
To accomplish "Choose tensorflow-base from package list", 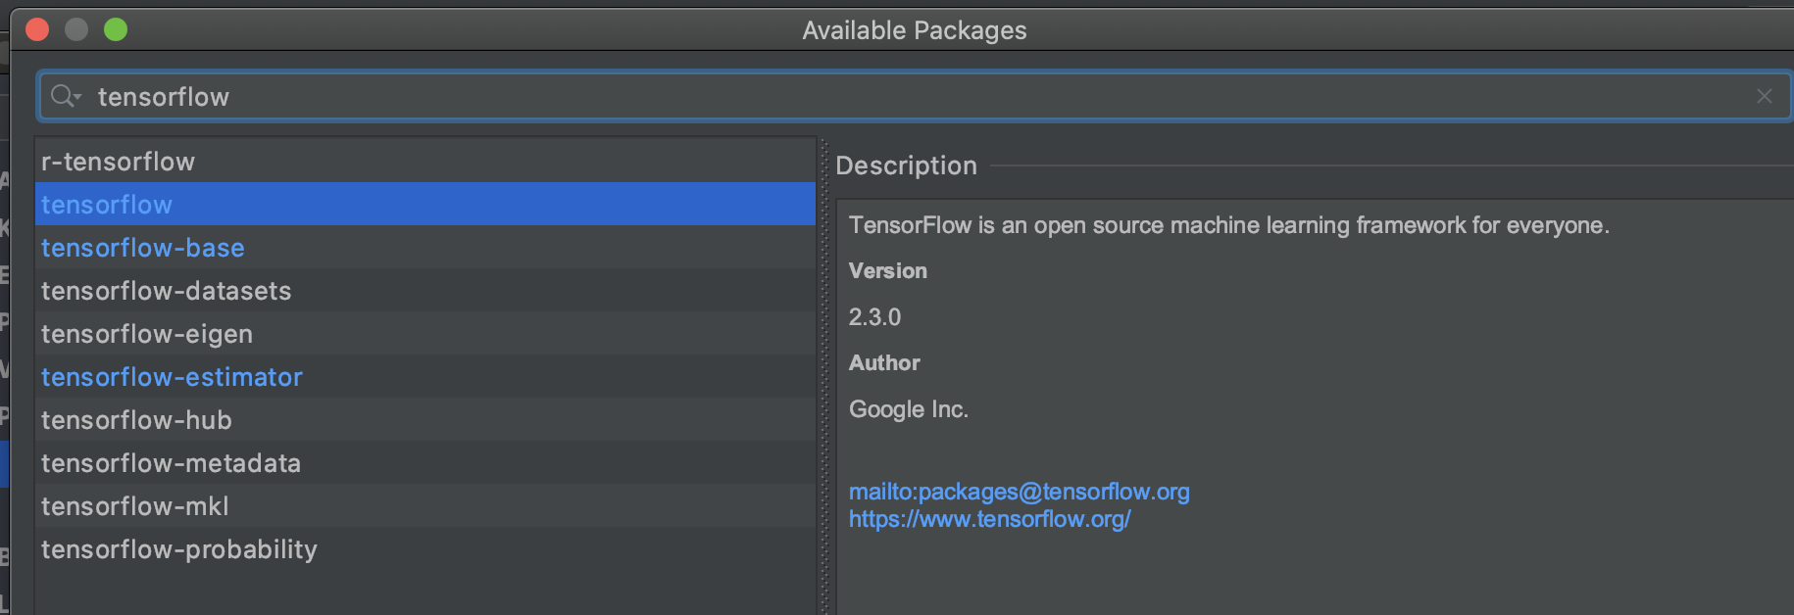I will point(142,248).
